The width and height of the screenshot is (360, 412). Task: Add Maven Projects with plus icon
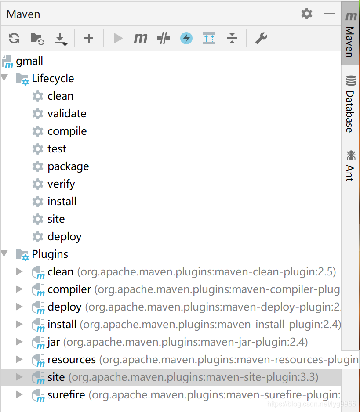pos(89,38)
